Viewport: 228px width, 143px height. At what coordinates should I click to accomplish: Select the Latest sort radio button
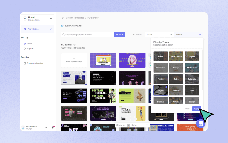25,44
